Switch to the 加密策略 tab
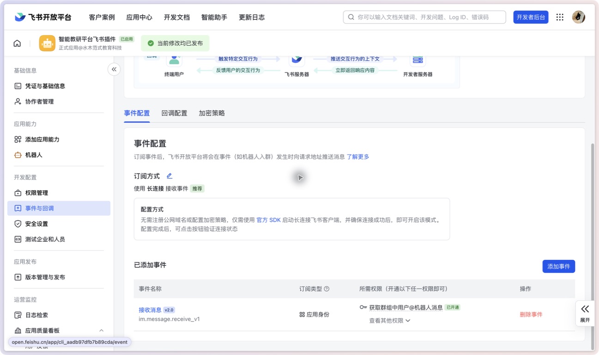The height and width of the screenshot is (355, 599). click(x=212, y=113)
